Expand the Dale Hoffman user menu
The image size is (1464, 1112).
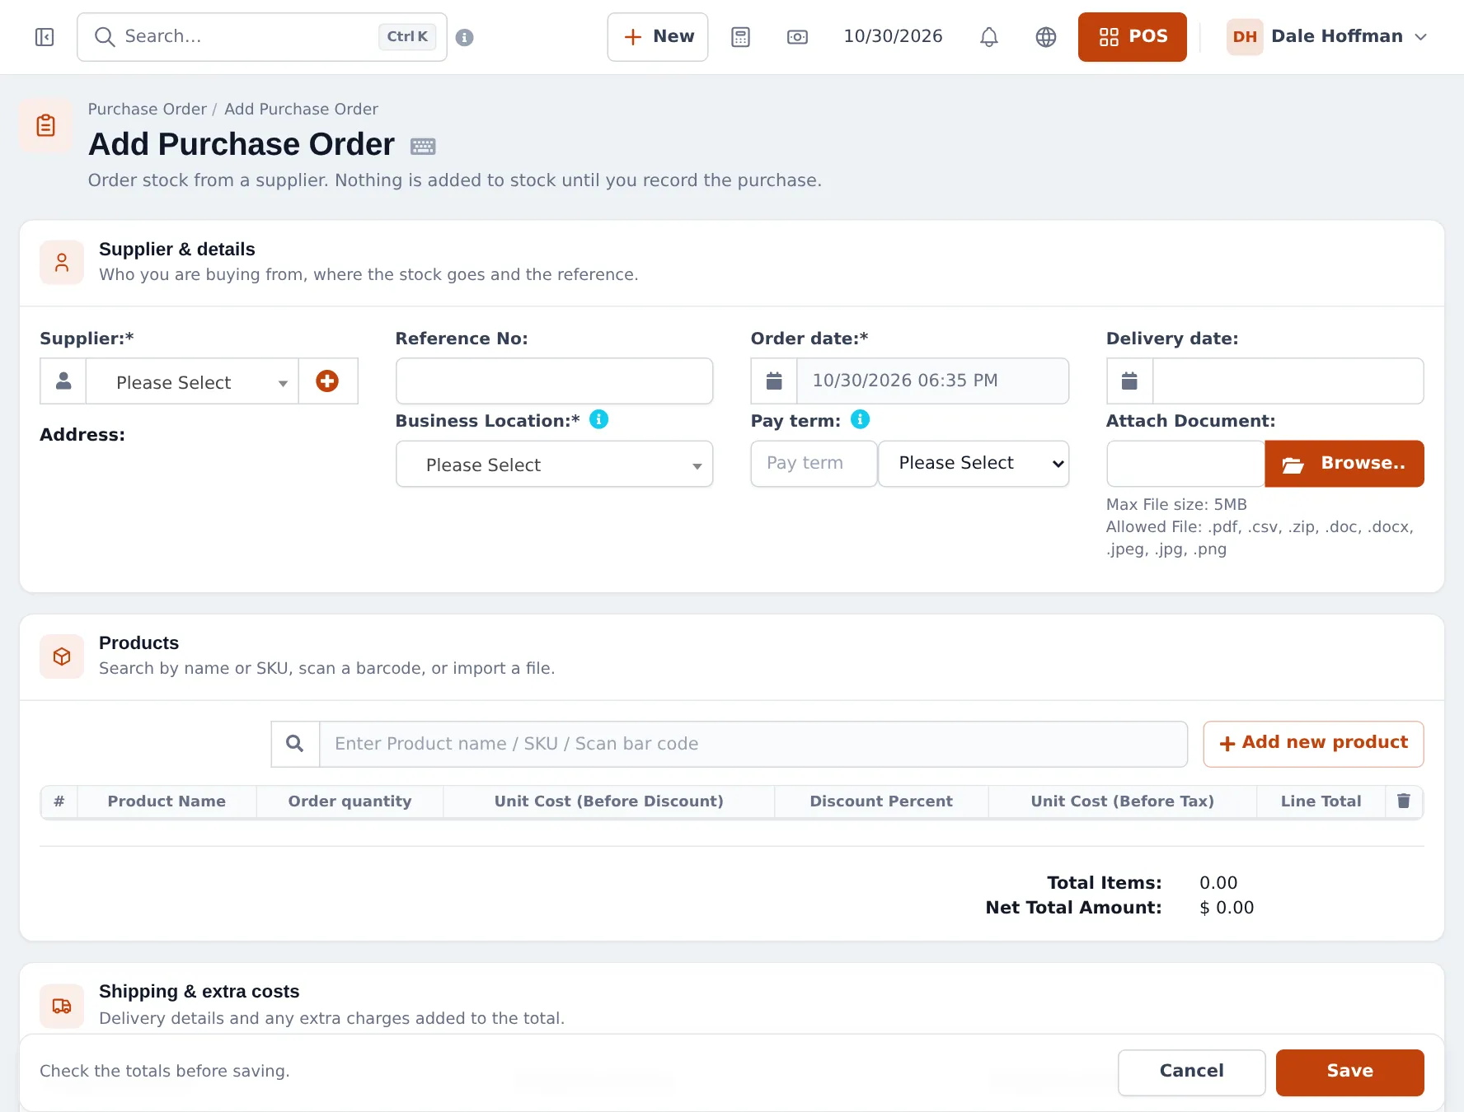click(1327, 37)
